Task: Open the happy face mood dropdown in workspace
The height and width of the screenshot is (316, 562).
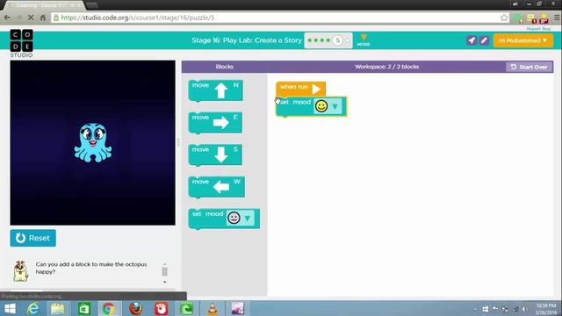Action: tap(328, 106)
